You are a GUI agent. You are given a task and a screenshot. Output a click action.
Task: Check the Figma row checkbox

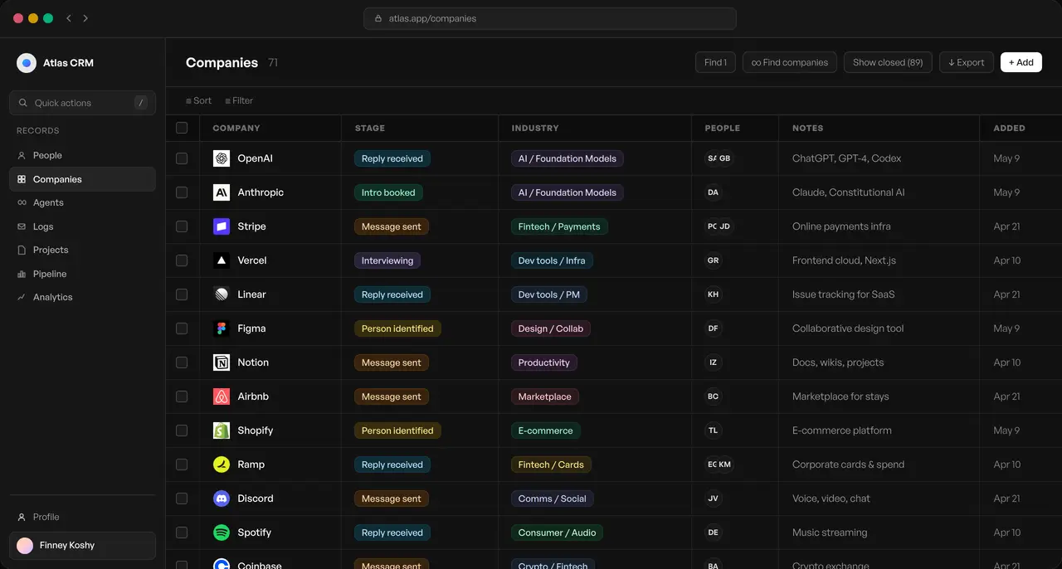coord(182,328)
